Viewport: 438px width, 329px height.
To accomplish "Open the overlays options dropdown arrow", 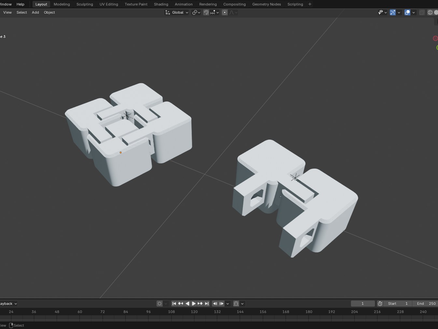I will click(414, 12).
